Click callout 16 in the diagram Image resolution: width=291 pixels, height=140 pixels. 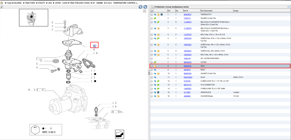click(x=114, y=107)
